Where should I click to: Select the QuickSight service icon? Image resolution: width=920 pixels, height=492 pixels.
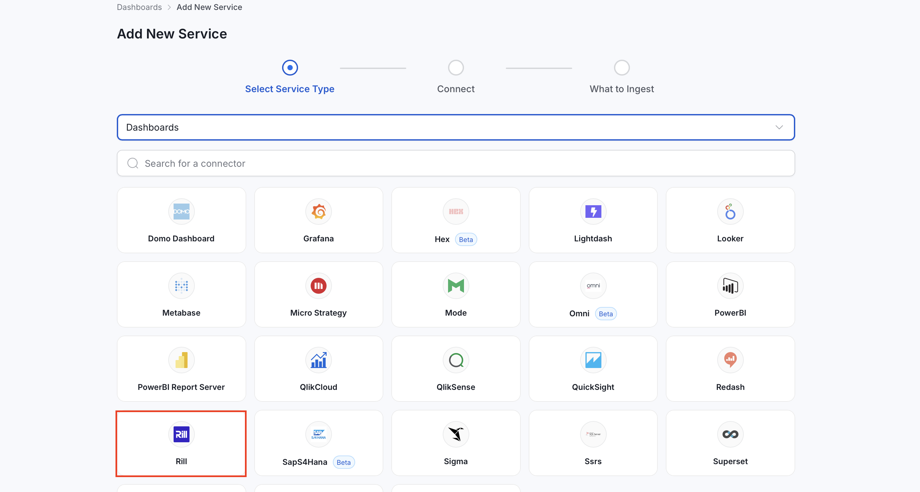[x=593, y=360]
